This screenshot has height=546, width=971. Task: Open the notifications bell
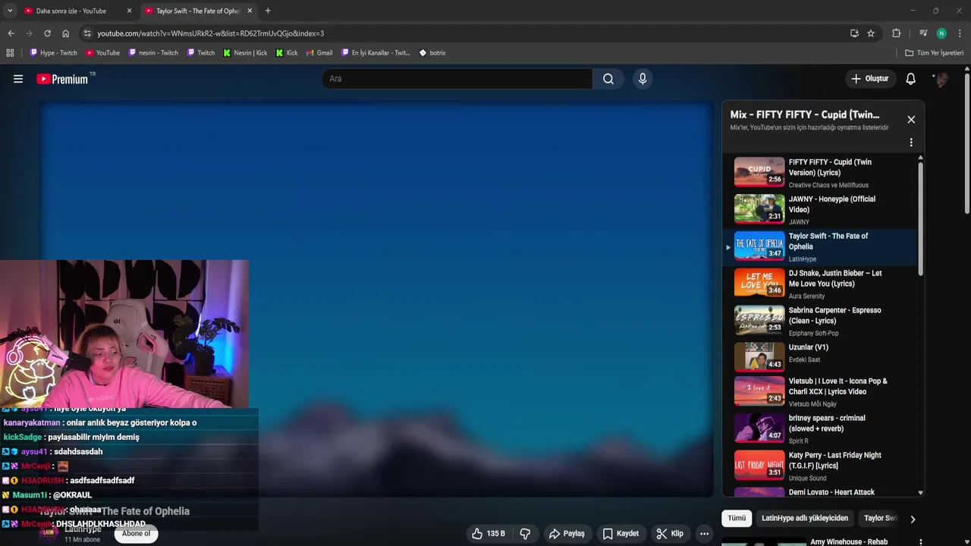[911, 79]
